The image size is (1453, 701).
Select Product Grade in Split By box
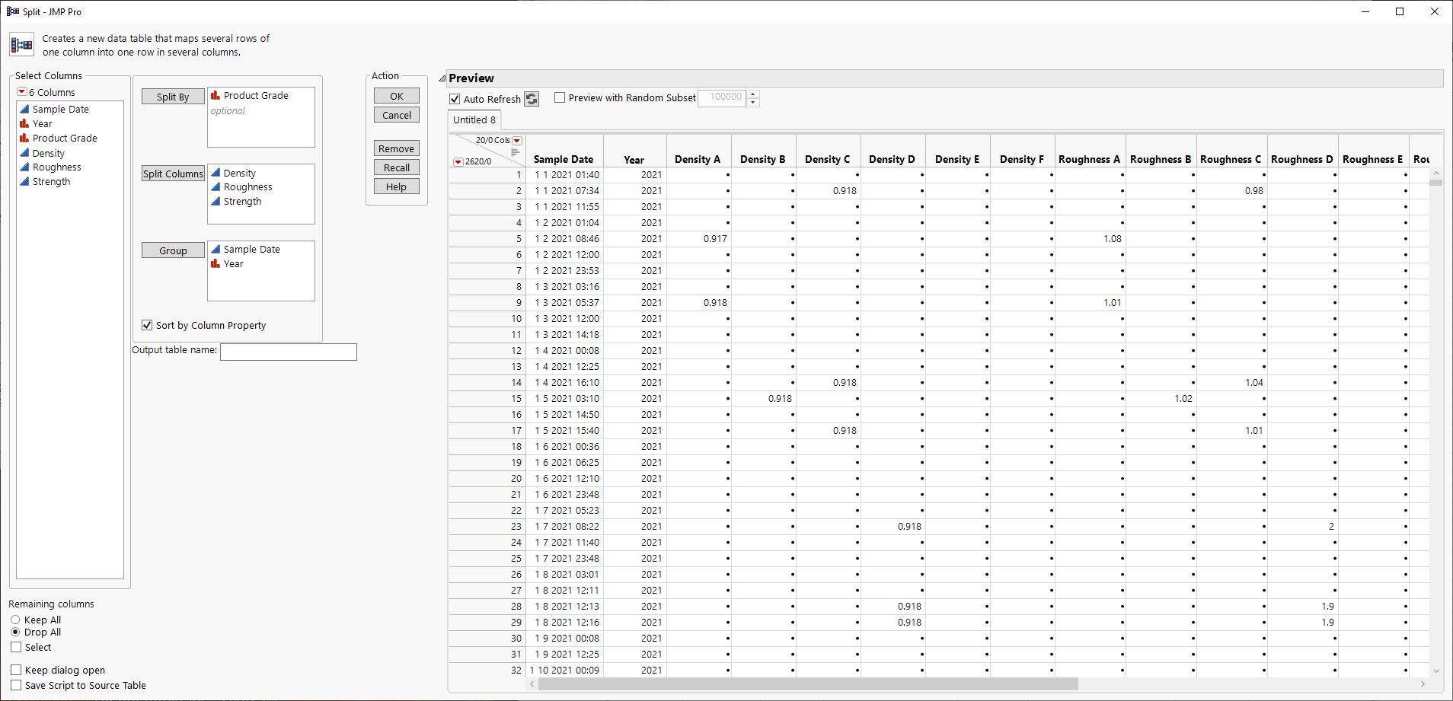pyautogui.click(x=256, y=96)
